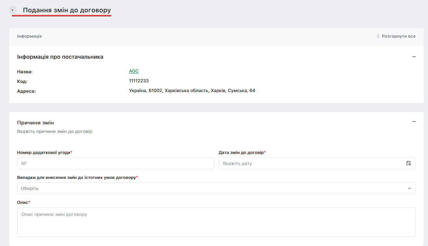The height and width of the screenshot is (246, 428).
Task: Click into the Опис textarea
Action: tap(216, 222)
